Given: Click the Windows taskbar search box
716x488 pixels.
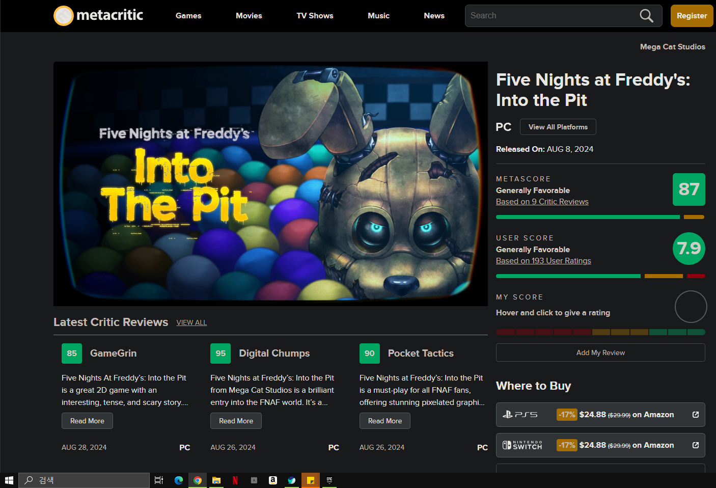Looking at the screenshot, I should (x=84, y=480).
